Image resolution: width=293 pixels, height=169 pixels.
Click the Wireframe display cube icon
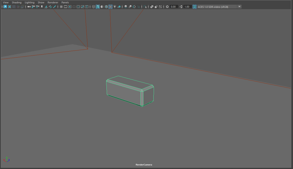point(94,7)
